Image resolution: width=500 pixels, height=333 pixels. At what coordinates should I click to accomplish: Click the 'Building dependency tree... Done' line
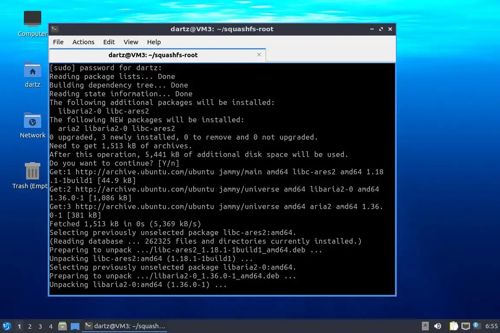(118, 85)
